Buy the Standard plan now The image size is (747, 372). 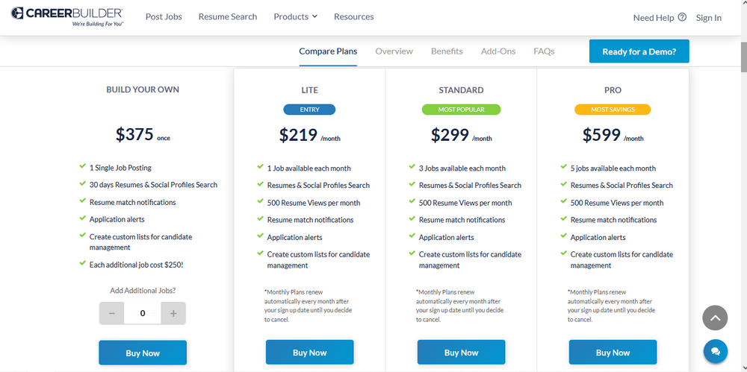coord(461,353)
